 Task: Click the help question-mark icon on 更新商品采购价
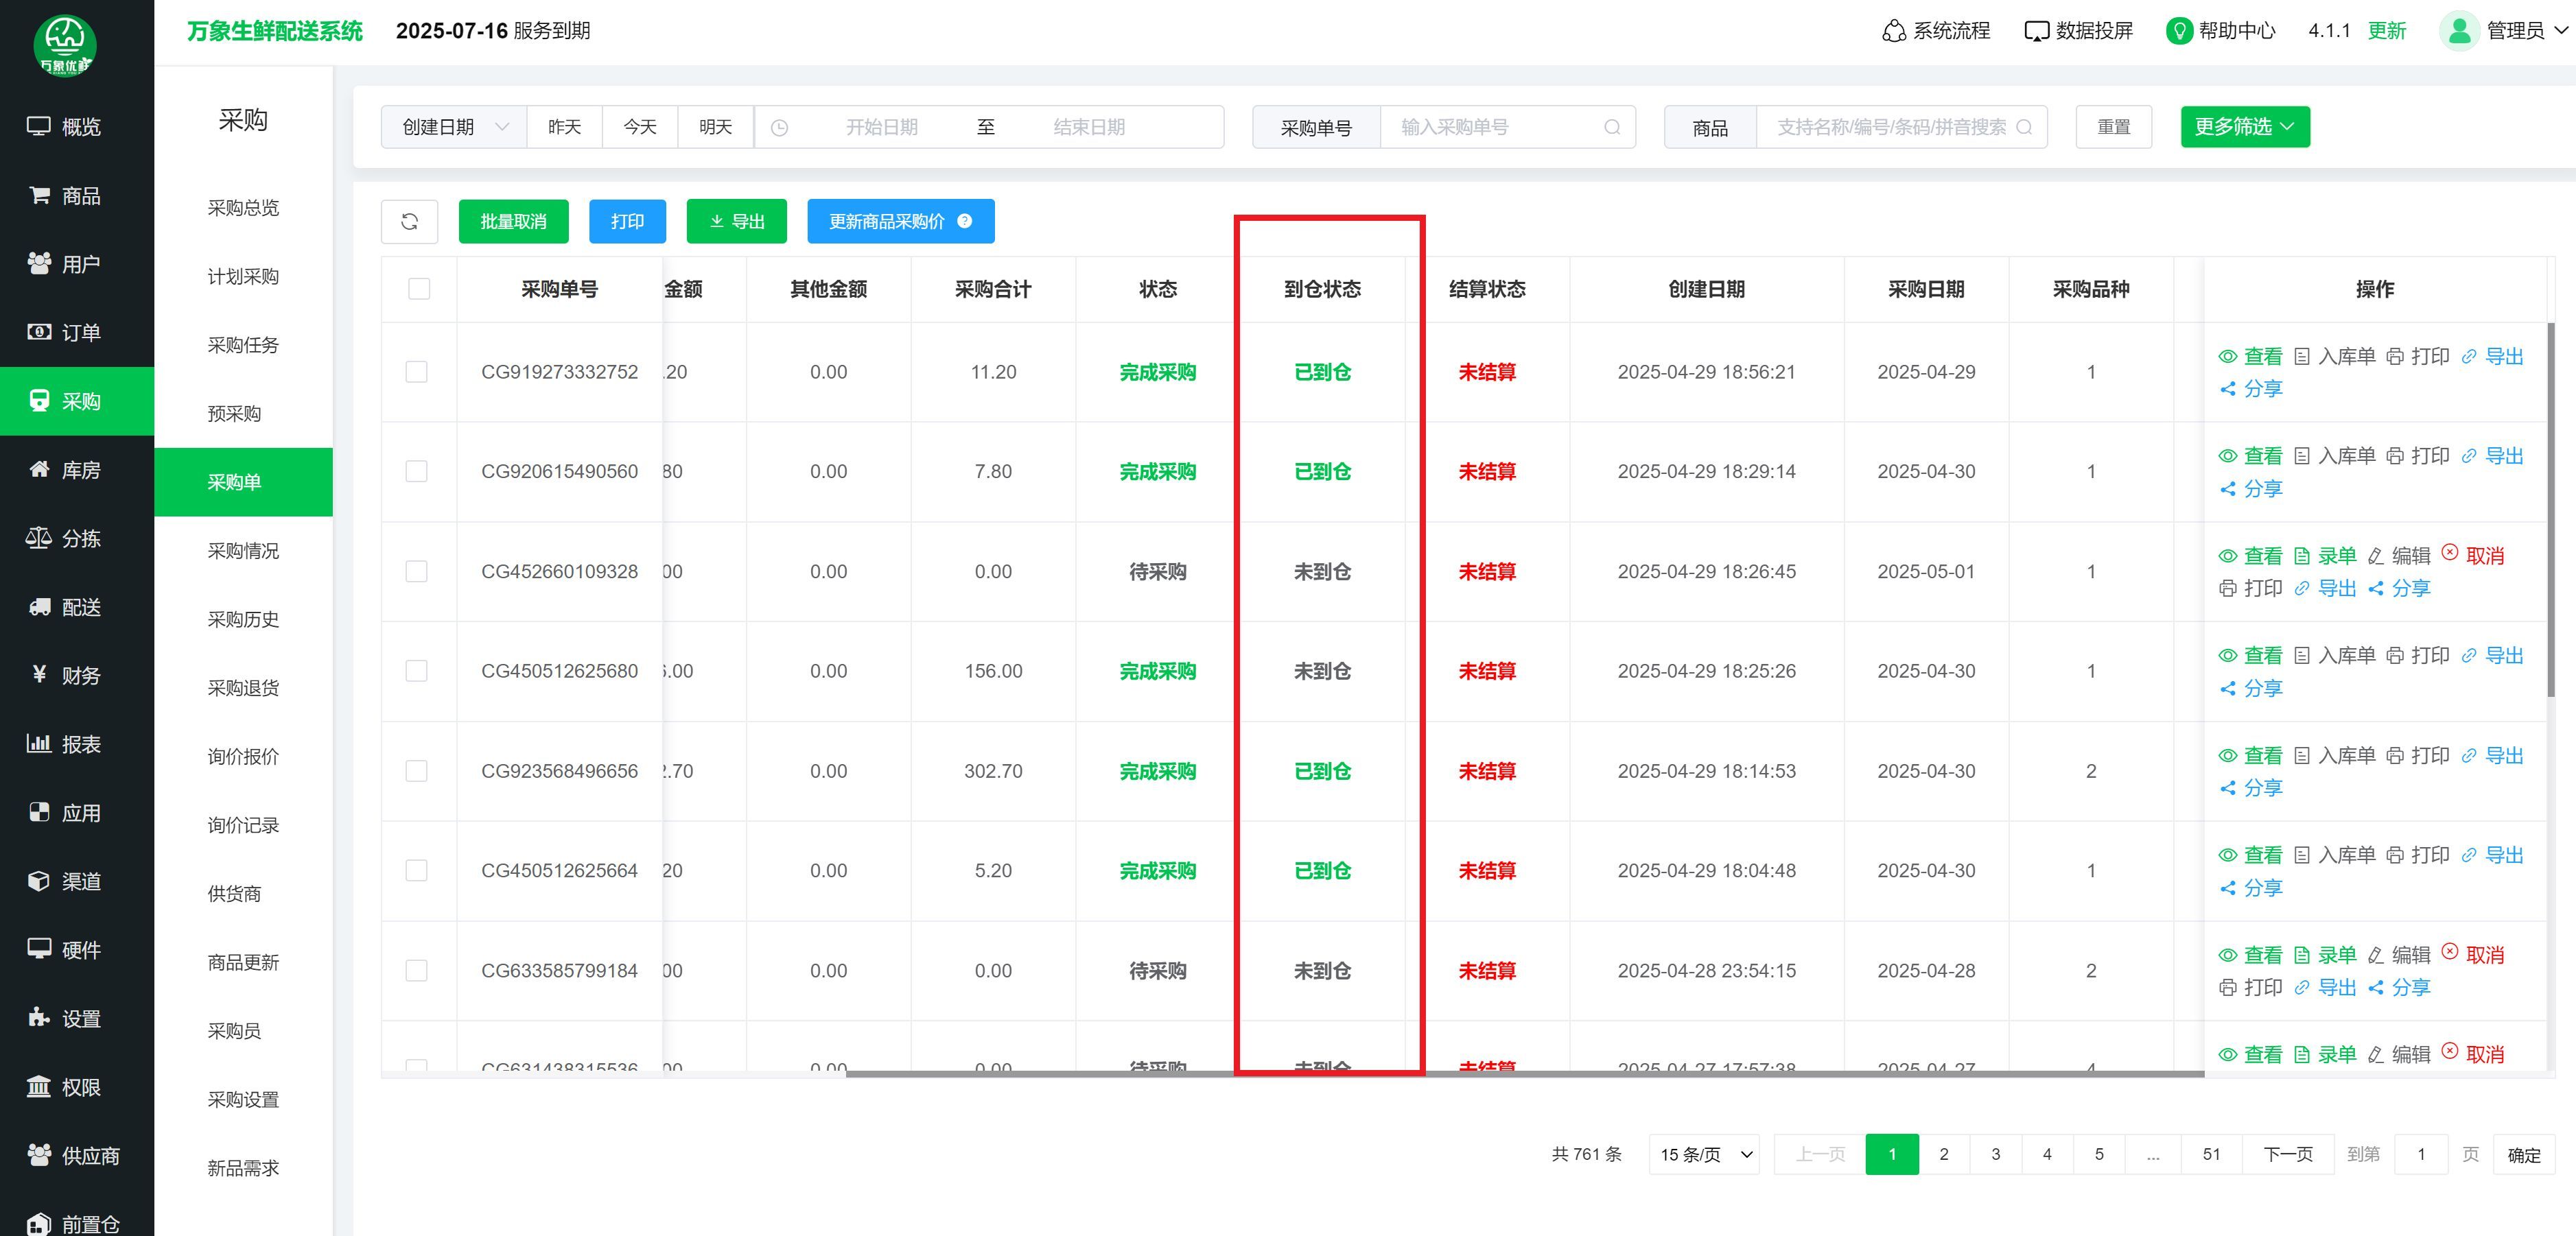pos(964,221)
